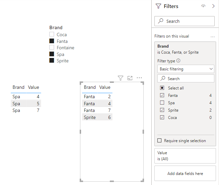Click the 'is Coca, Fanta, or Sprite' summary text
Viewport: 219px width, 185px height.
(x=178, y=52)
